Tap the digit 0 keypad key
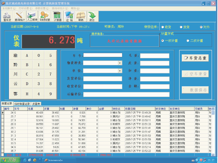 coord(39,55)
